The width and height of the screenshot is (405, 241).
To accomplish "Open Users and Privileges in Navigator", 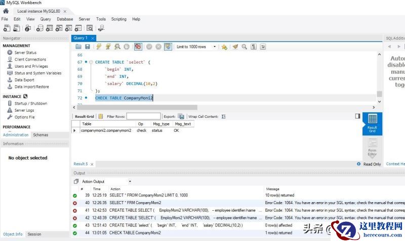I will [x=31, y=66].
